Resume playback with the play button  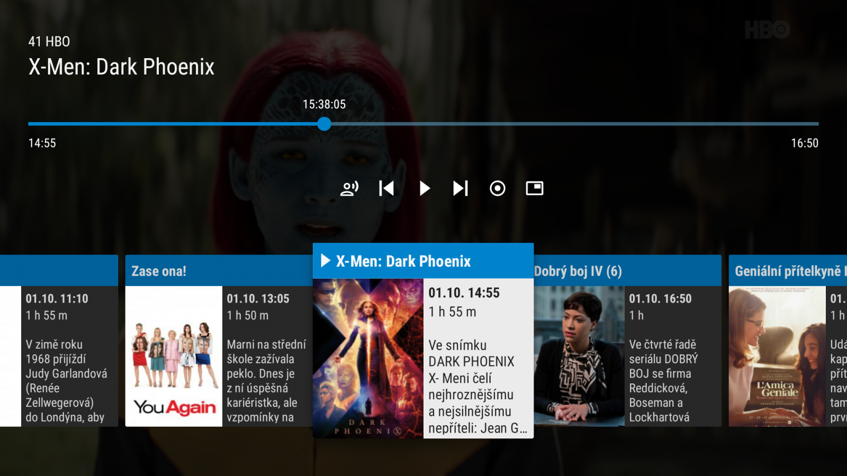point(424,188)
